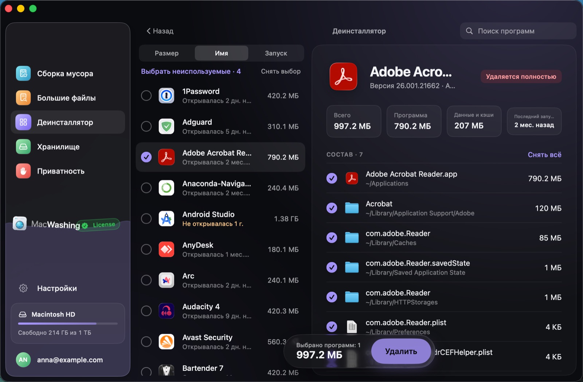Open Сборка мусора section icon
583x382 pixels.
point(23,73)
